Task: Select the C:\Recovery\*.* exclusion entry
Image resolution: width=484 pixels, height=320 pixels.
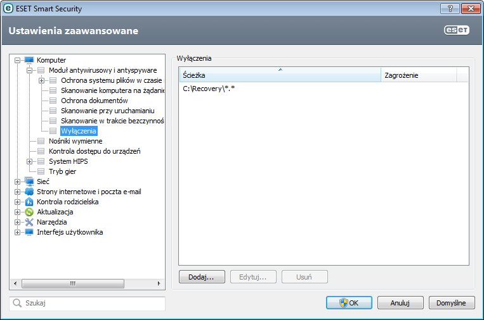Action: tap(209, 89)
